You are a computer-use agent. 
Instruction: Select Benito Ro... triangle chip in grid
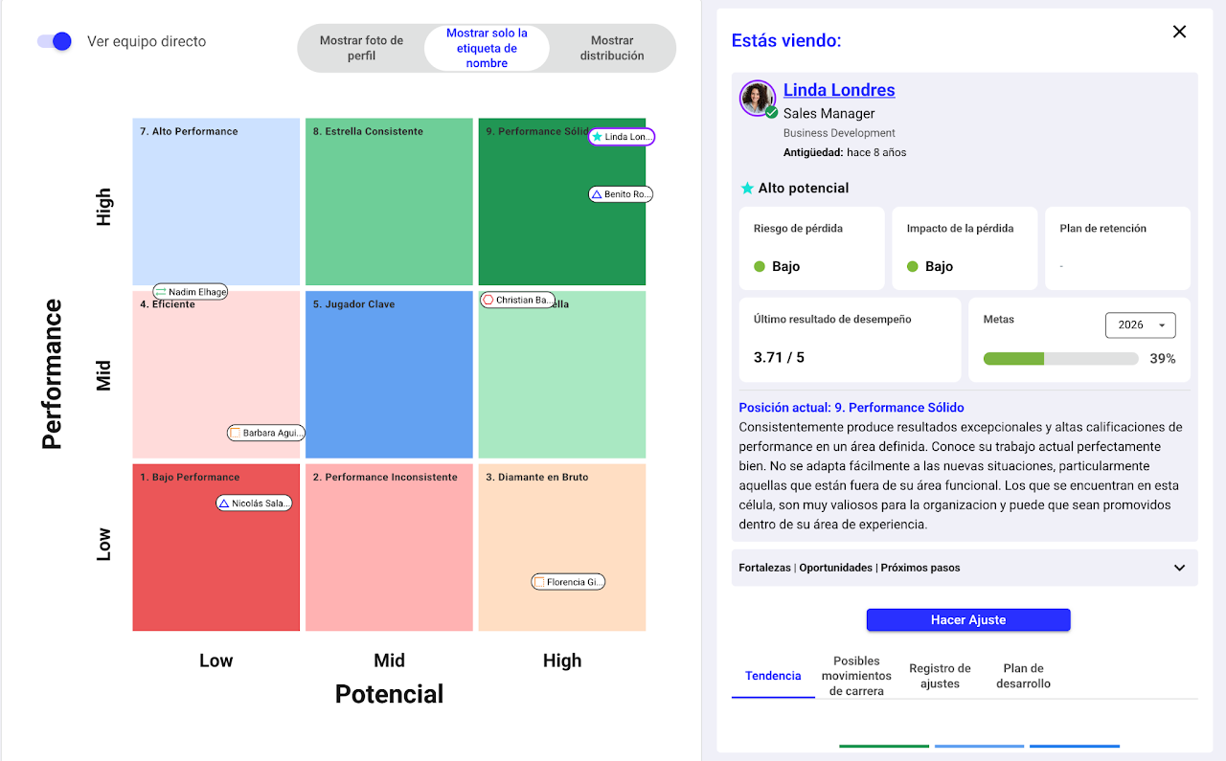620,194
